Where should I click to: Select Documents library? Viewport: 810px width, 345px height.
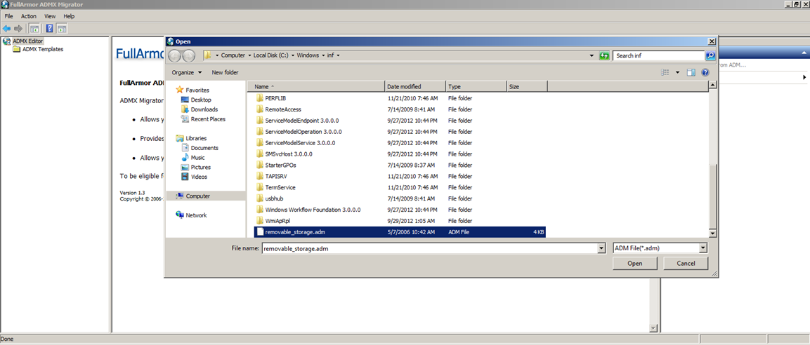204,148
